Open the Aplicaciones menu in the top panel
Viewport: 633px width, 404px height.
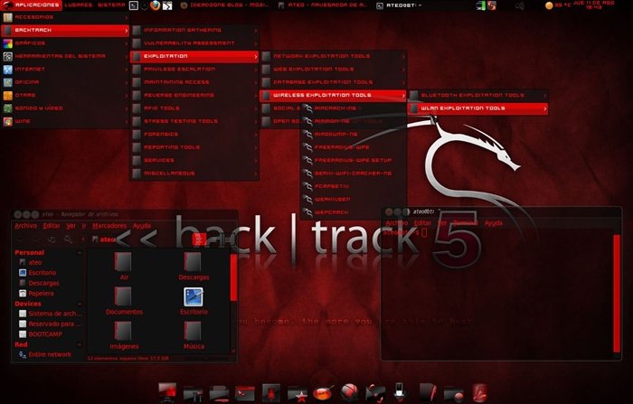[x=31, y=5]
